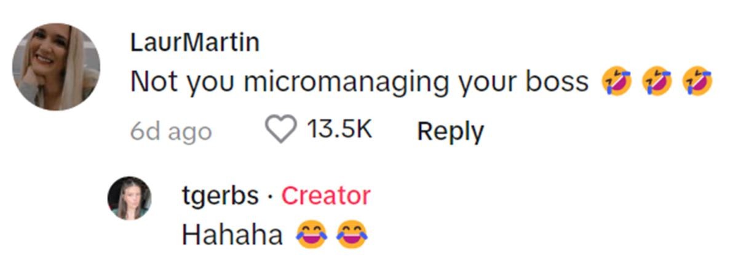Open the LaurMartin username link
Viewport: 738px width, 258px height.
pos(195,43)
